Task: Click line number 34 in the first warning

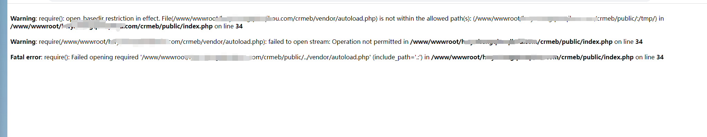Action: click(x=239, y=26)
